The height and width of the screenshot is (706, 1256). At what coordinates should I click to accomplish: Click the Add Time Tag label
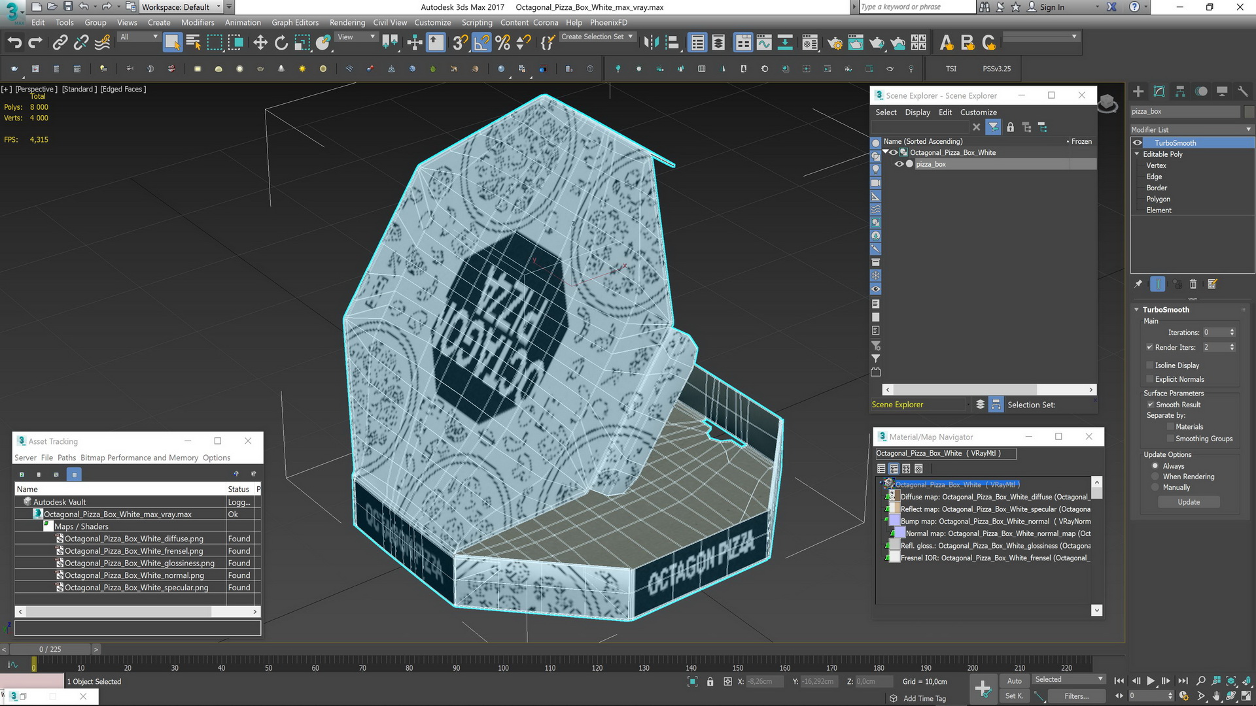(x=924, y=698)
